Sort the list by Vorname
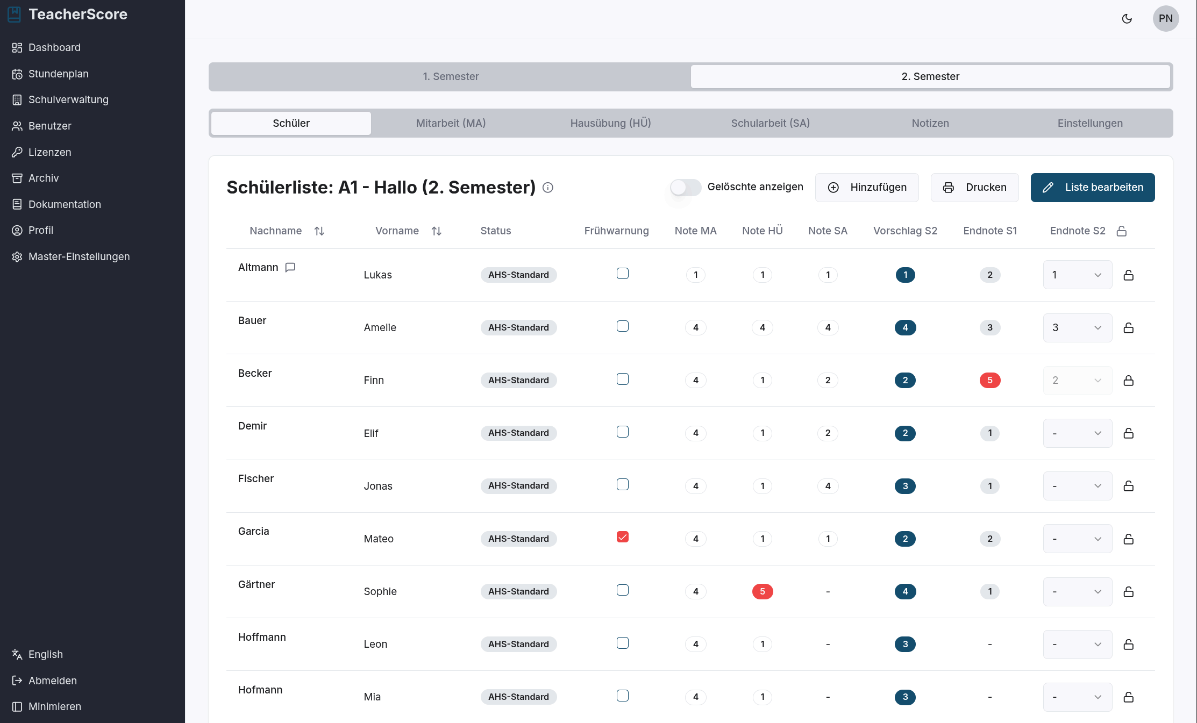Screen dimensions: 1197x723 pyautogui.click(x=437, y=231)
